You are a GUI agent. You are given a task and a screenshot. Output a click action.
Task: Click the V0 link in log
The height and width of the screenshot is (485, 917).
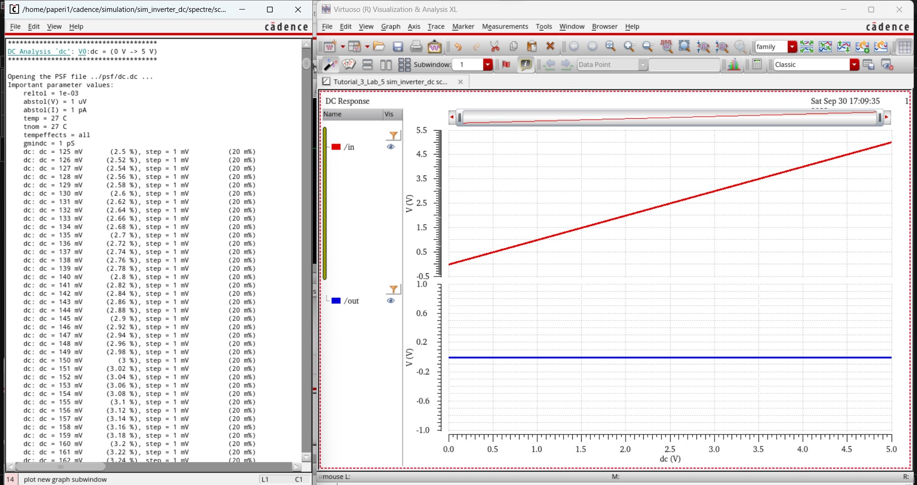point(82,52)
